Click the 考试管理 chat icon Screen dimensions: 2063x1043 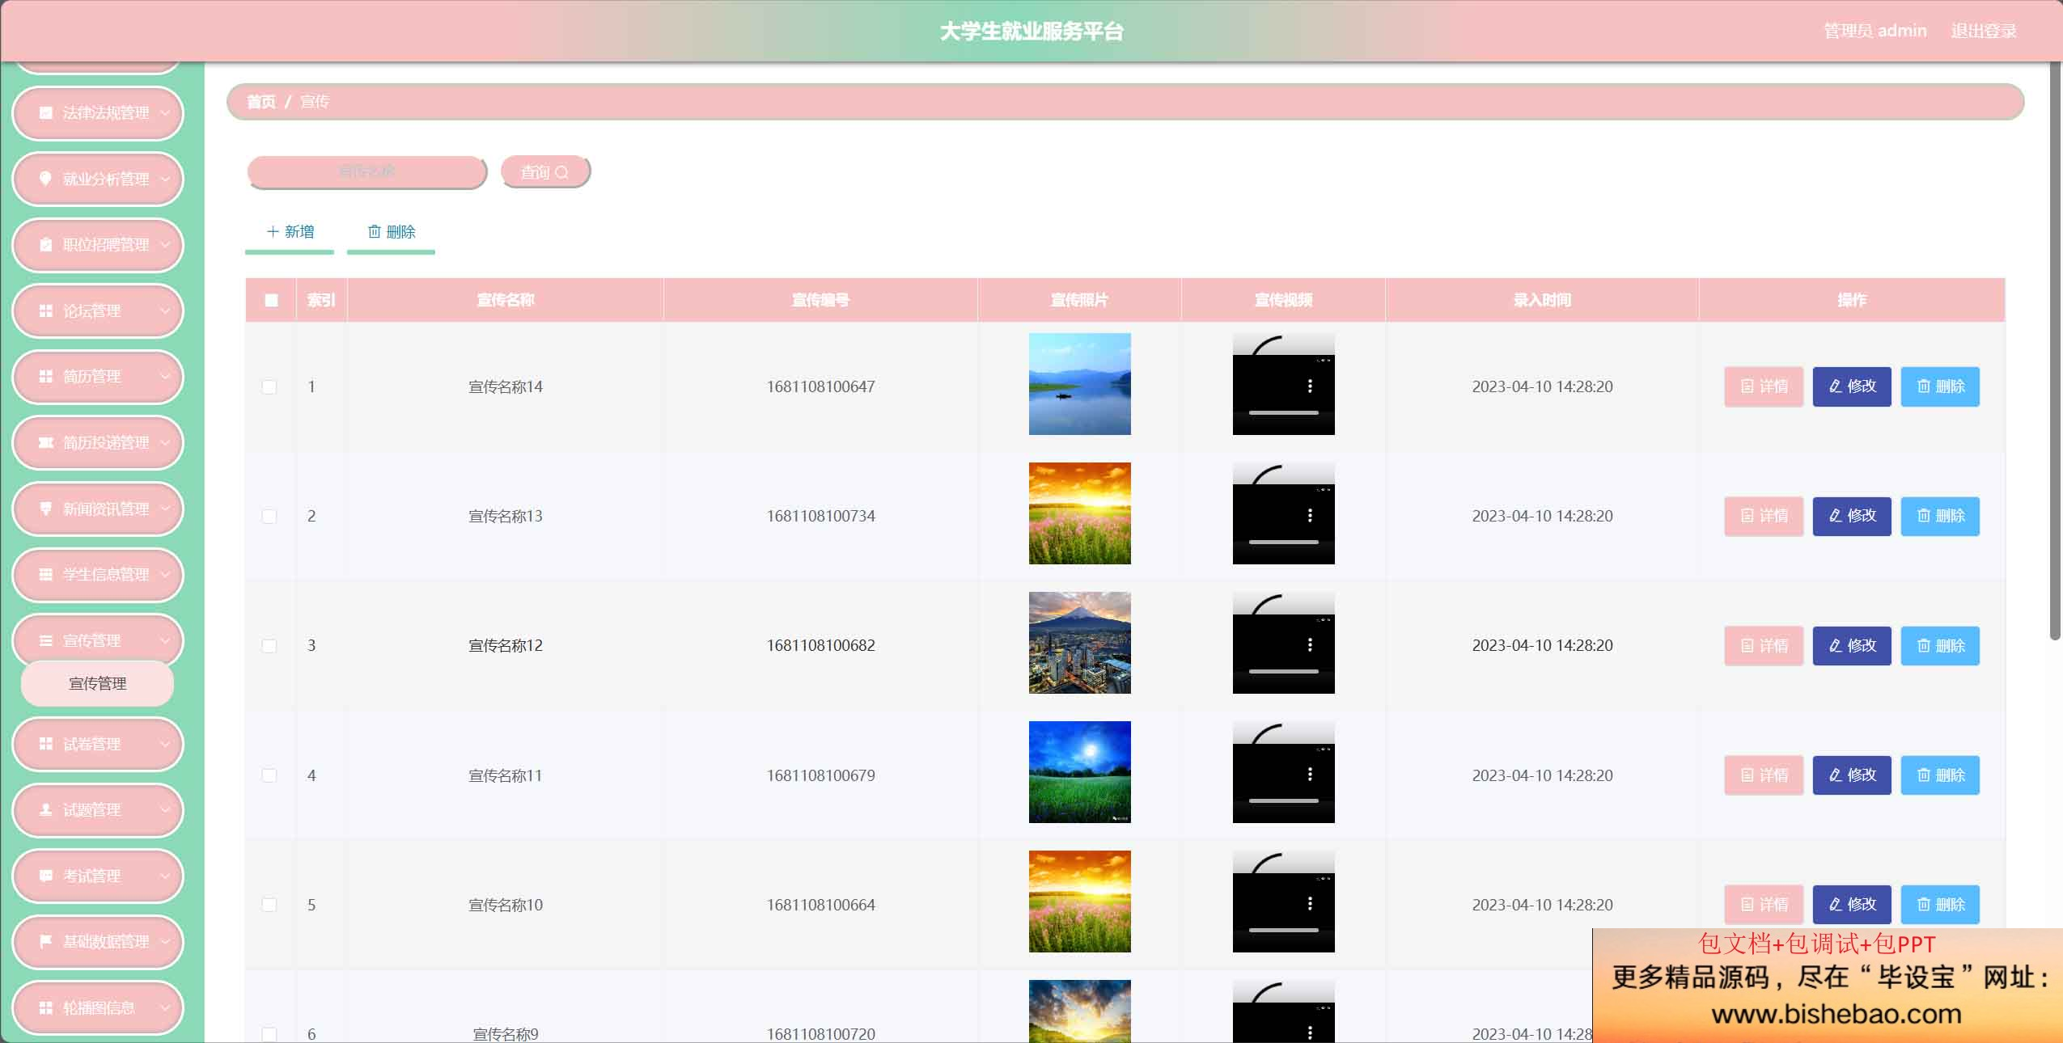click(46, 876)
